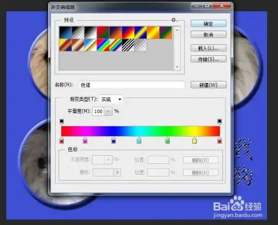Select the right opacity stop above gradient
Viewport: 278px width, 225px height.
[x=220, y=122]
